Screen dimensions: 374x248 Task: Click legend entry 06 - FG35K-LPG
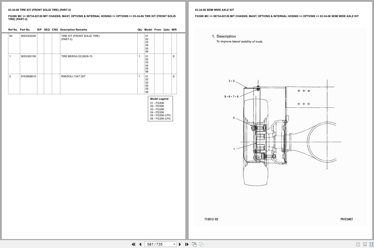(160, 119)
